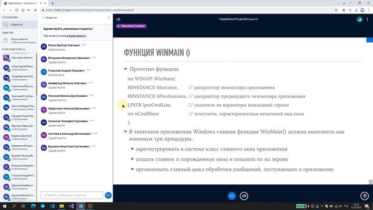Click the raise hand button
The height and width of the screenshot is (210, 373).
coord(364,196)
